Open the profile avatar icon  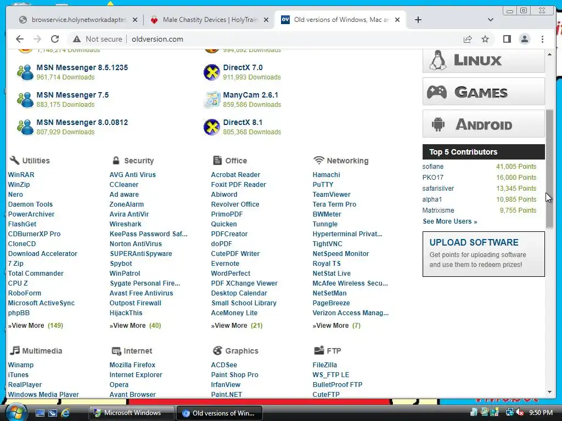(x=524, y=39)
